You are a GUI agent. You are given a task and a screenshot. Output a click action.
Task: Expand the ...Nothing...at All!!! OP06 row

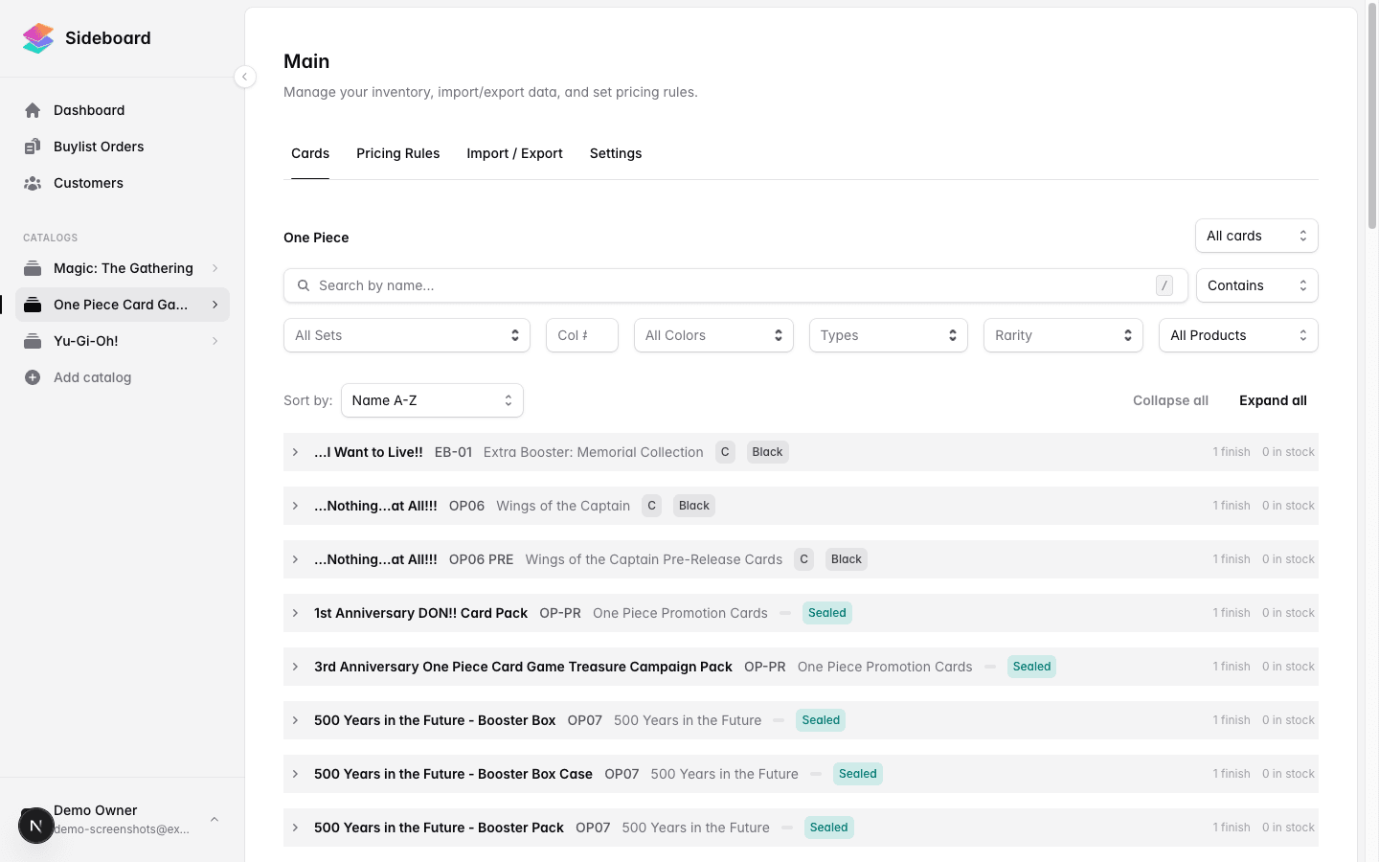(x=295, y=506)
